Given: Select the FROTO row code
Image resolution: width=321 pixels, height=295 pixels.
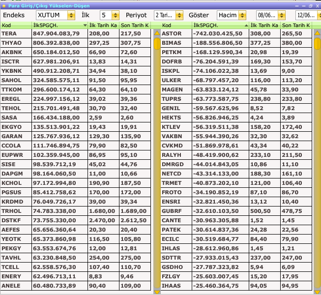Looking at the screenshot, I should 172,192.
